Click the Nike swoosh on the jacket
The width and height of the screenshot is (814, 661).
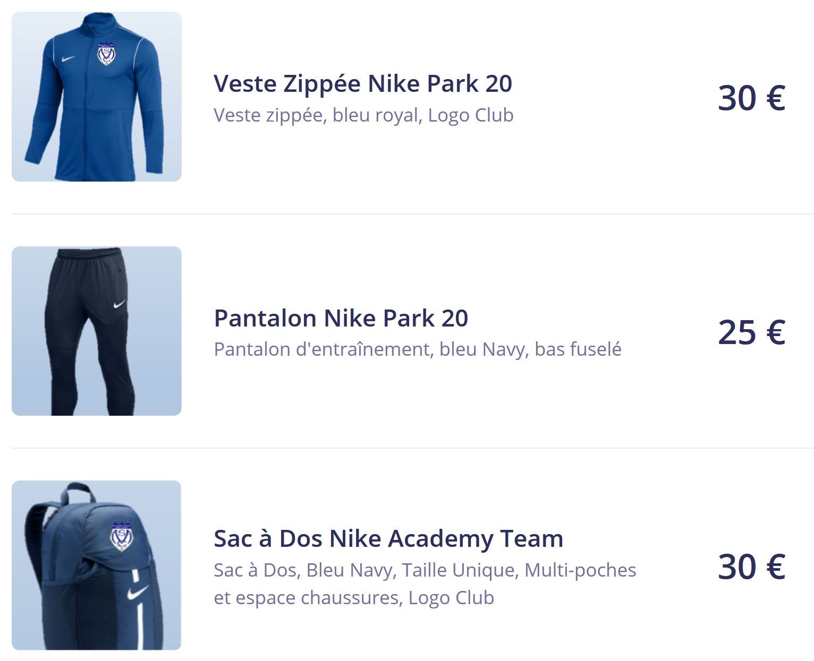click(x=68, y=59)
